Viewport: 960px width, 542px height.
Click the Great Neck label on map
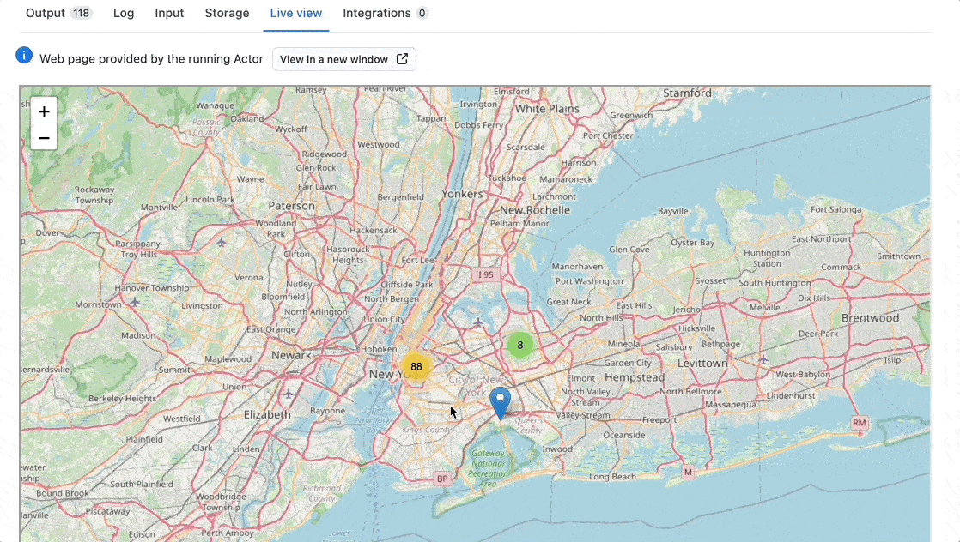click(568, 302)
